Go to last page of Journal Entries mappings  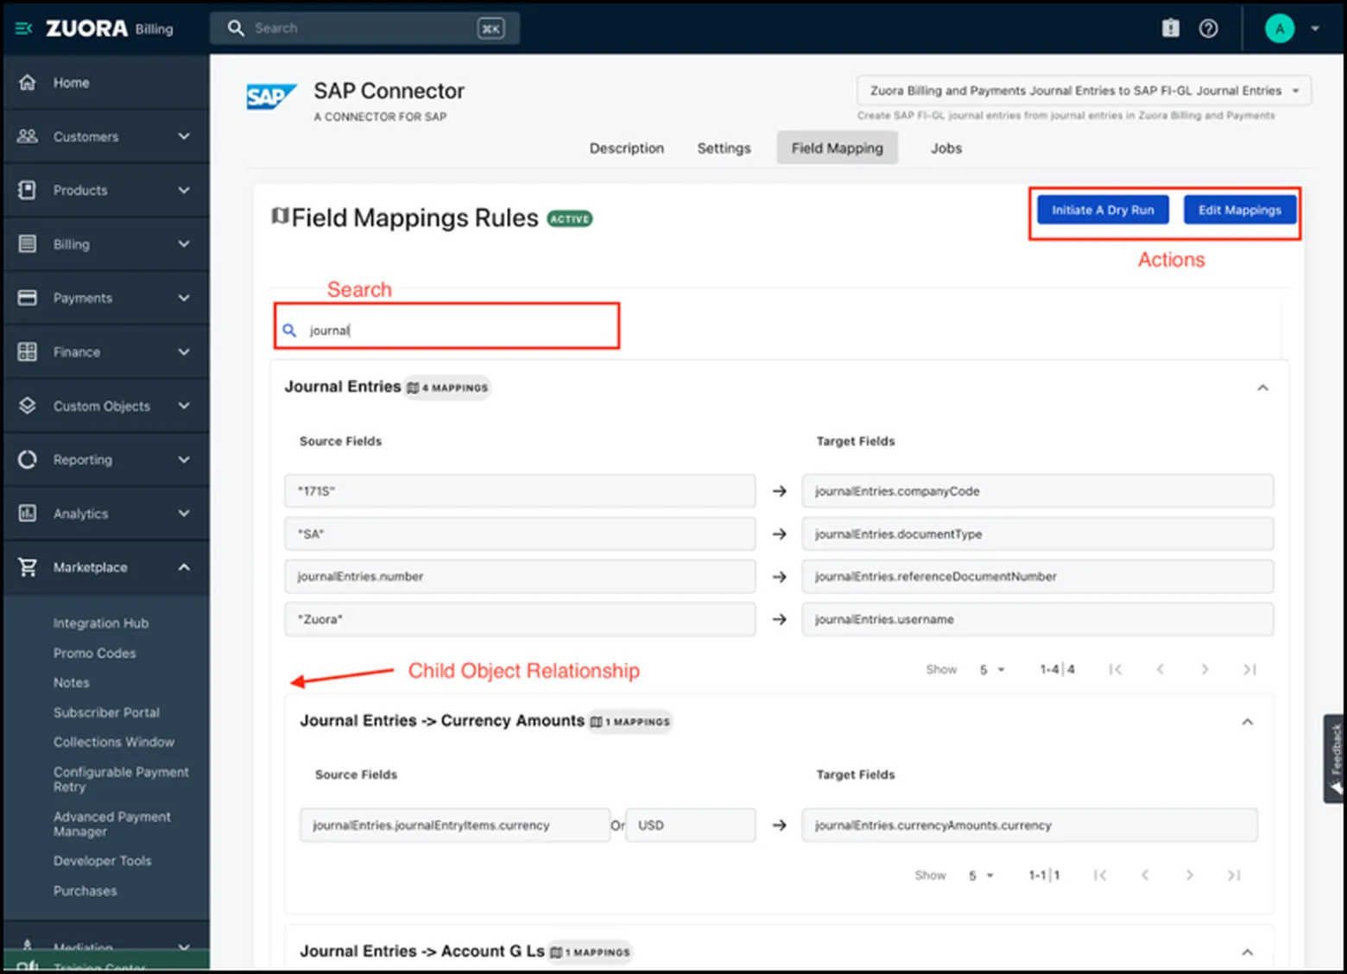1249,669
